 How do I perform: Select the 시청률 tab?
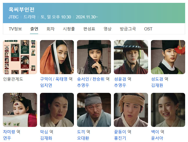(x=69, y=29)
